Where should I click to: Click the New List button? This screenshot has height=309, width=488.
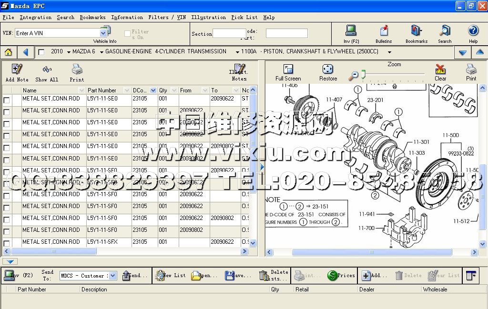click(171, 275)
